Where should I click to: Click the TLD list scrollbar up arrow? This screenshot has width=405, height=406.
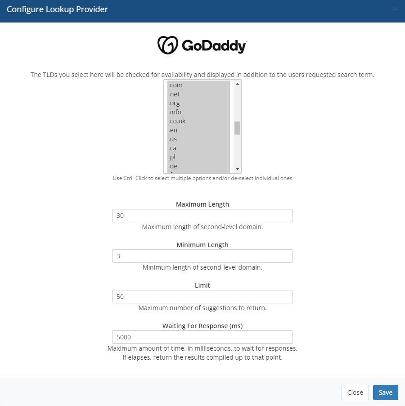click(237, 83)
